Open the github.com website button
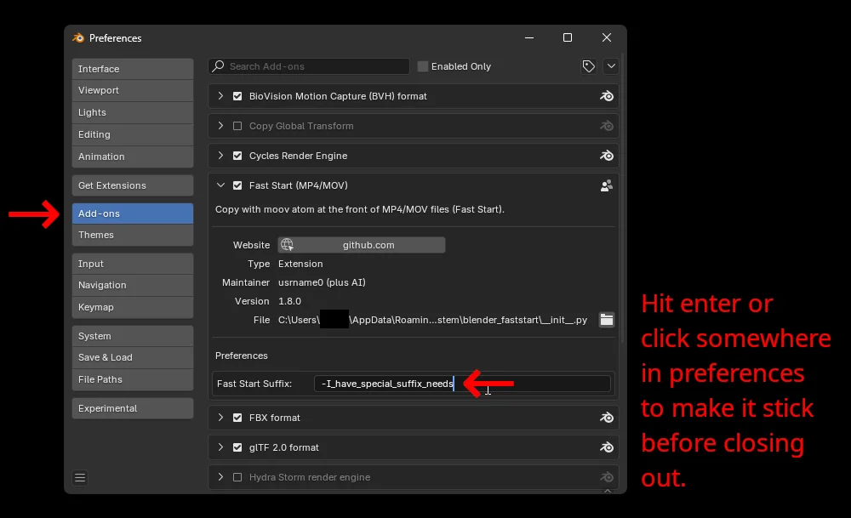Screen dimensions: 851x518 tap(362, 245)
